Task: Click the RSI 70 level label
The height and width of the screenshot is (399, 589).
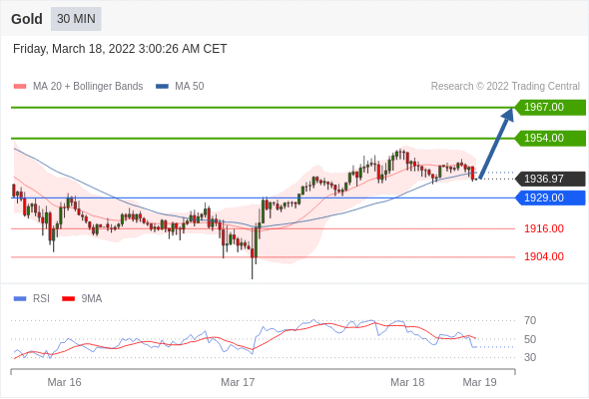Action: [530, 320]
